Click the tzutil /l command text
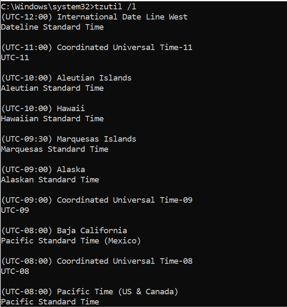Image resolution: width=287 pixels, height=307 pixels. (115, 7)
